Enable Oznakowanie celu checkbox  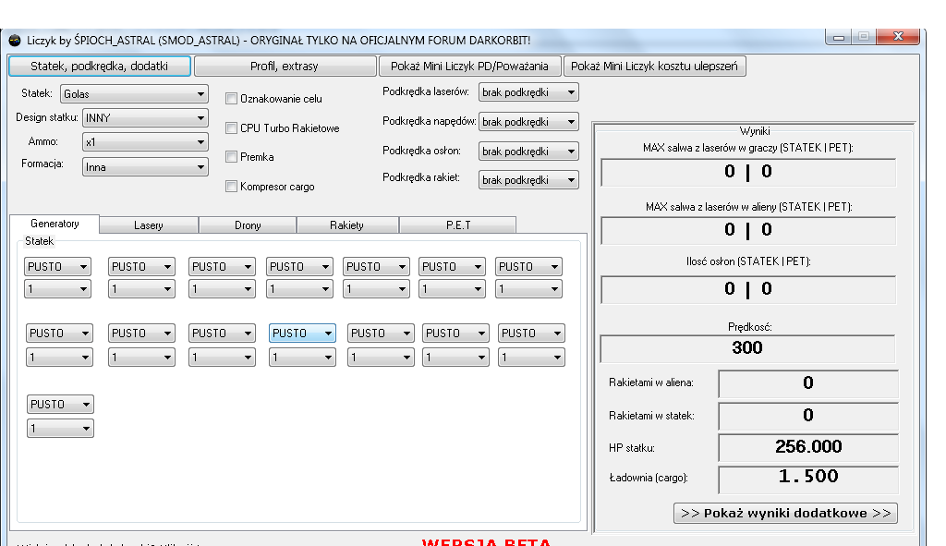(x=231, y=98)
